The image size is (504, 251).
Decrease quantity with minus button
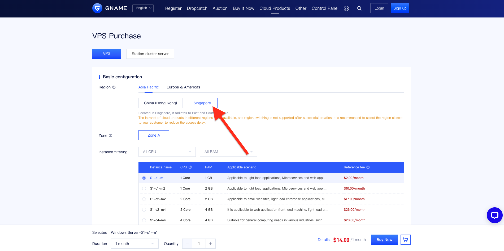[187, 244]
